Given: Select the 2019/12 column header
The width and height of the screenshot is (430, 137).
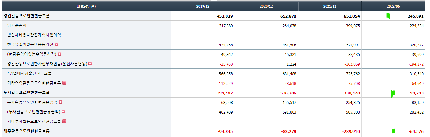Looking at the screenshot, I should pyautogui.click(x=203, y=6).
